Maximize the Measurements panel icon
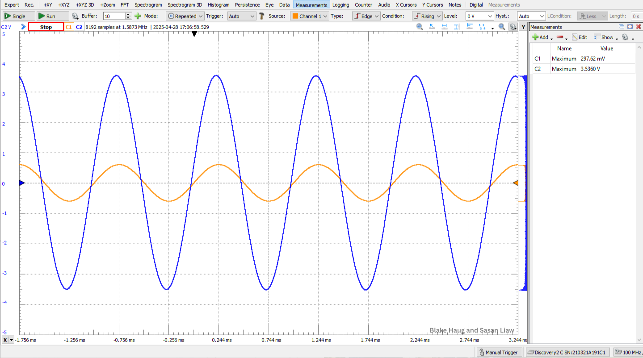The image size is (643, 358). point(630,27)
